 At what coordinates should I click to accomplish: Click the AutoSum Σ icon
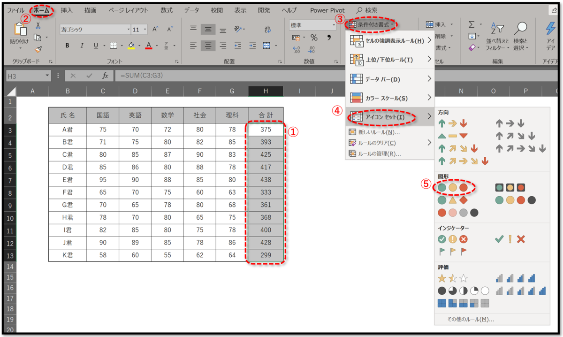coord(471,23)
